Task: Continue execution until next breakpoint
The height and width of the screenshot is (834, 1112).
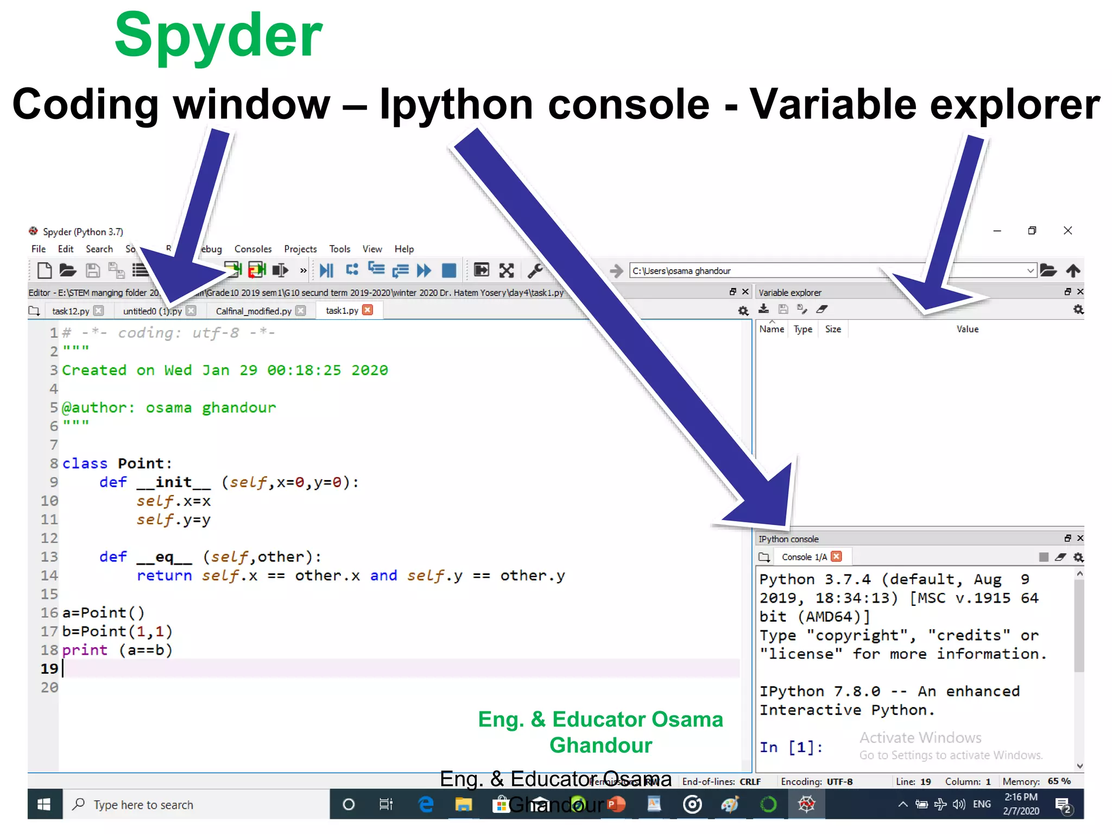Action: tap(424, 270)
